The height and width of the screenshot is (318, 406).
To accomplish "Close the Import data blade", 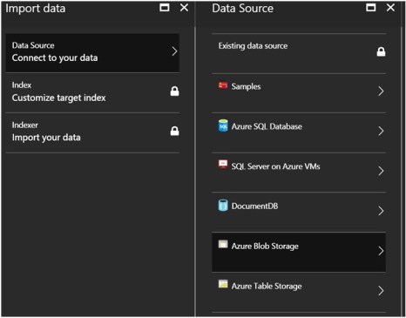I will point(184,8).
